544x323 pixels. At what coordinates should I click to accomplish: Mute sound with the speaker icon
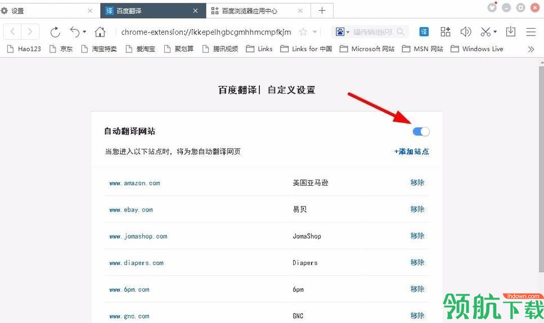tap(466, 32)
